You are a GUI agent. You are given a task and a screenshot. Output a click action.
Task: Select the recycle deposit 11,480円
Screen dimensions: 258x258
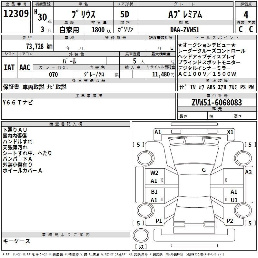[x=163, y=74]
